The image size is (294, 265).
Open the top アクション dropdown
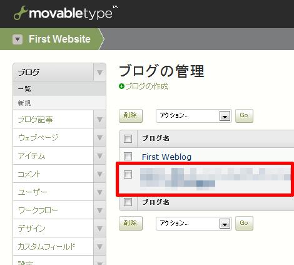click(194, 116)
